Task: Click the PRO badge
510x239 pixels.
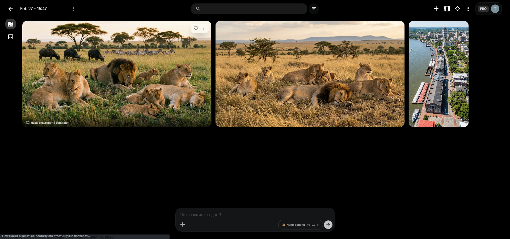Action: click(x=483, y=9)
